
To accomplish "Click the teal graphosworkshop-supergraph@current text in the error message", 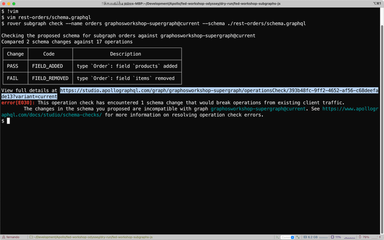I will point(258,109).
